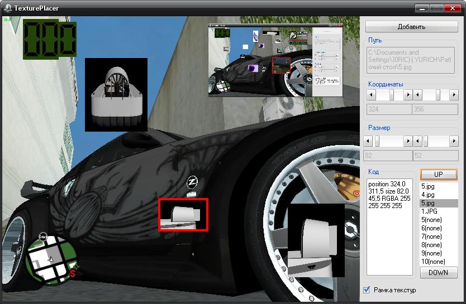This screenshot has width=466, height=304.
Task: Click the height size field showing 52
Action: click(436, 156)
